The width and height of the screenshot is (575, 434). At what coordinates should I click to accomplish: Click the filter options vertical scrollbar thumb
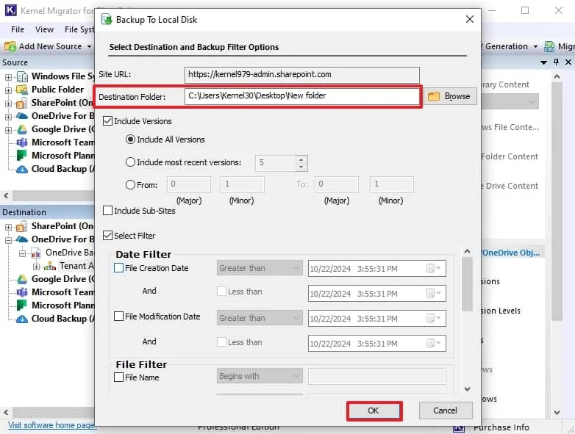[467, 284]
